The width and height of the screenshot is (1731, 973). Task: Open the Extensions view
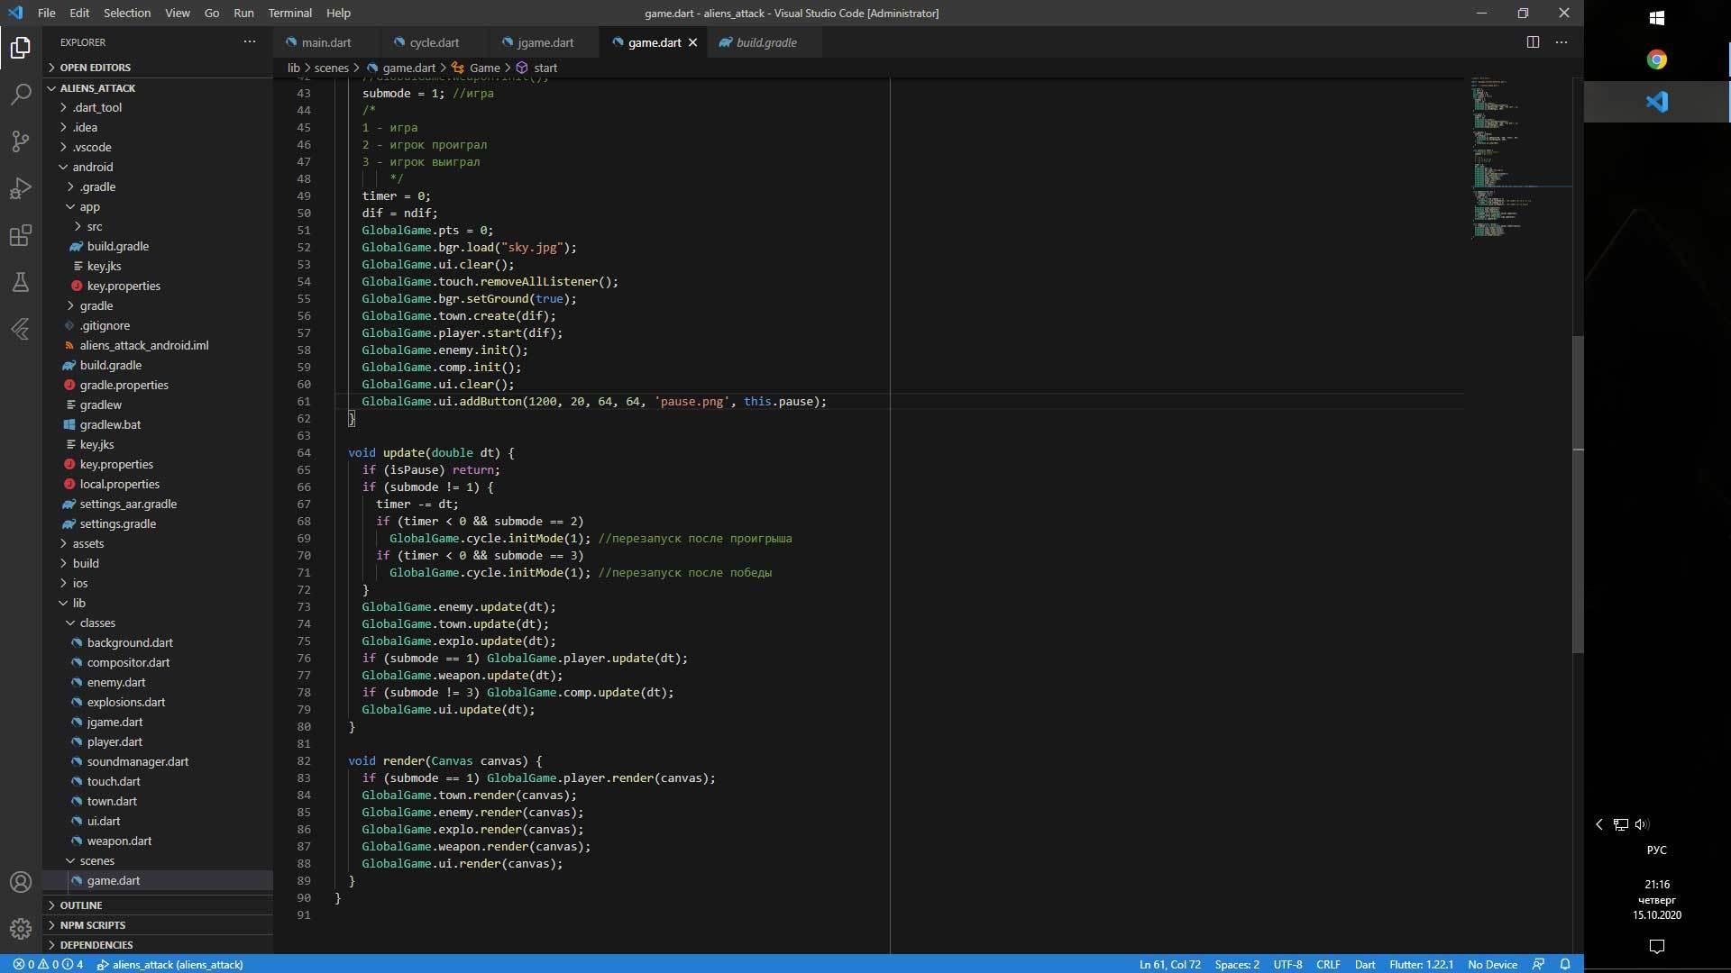(21, 235)
